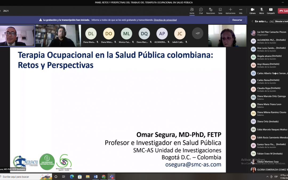The image size is (288, 180).
Task: Expand the +27 more participants bubble
Action: [197, 33]
